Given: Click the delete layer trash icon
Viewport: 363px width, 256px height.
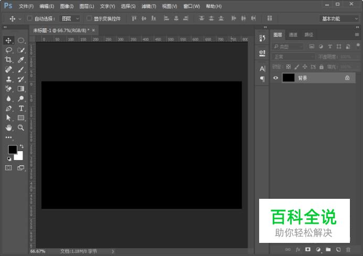Looking at the screenshot, I should (x=348, y=249).
